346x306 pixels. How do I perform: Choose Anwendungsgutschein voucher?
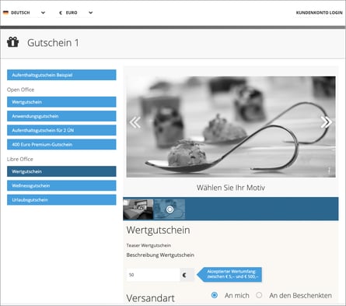[61, 116]
